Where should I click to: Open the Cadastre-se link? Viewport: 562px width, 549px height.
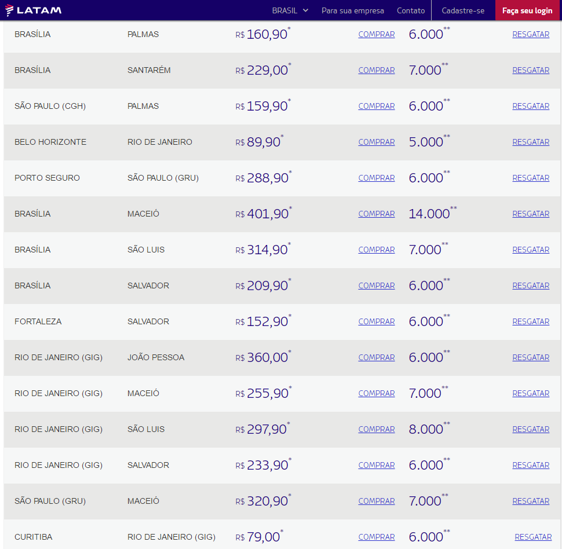[463, 11]
